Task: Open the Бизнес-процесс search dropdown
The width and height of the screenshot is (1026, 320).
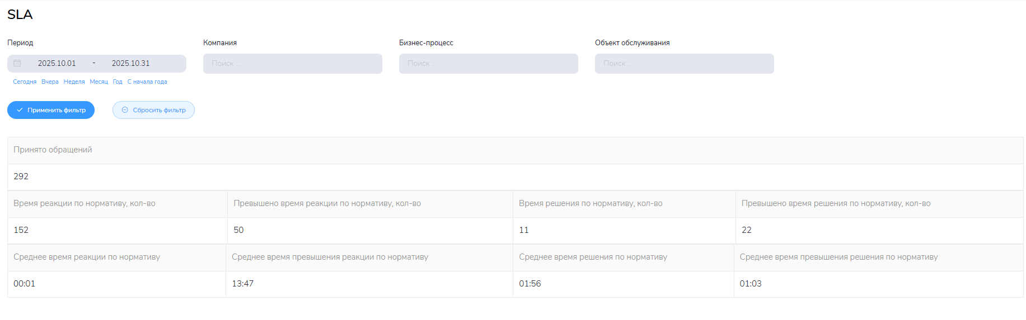Action: pyautogui.click(x=488, y=64)
